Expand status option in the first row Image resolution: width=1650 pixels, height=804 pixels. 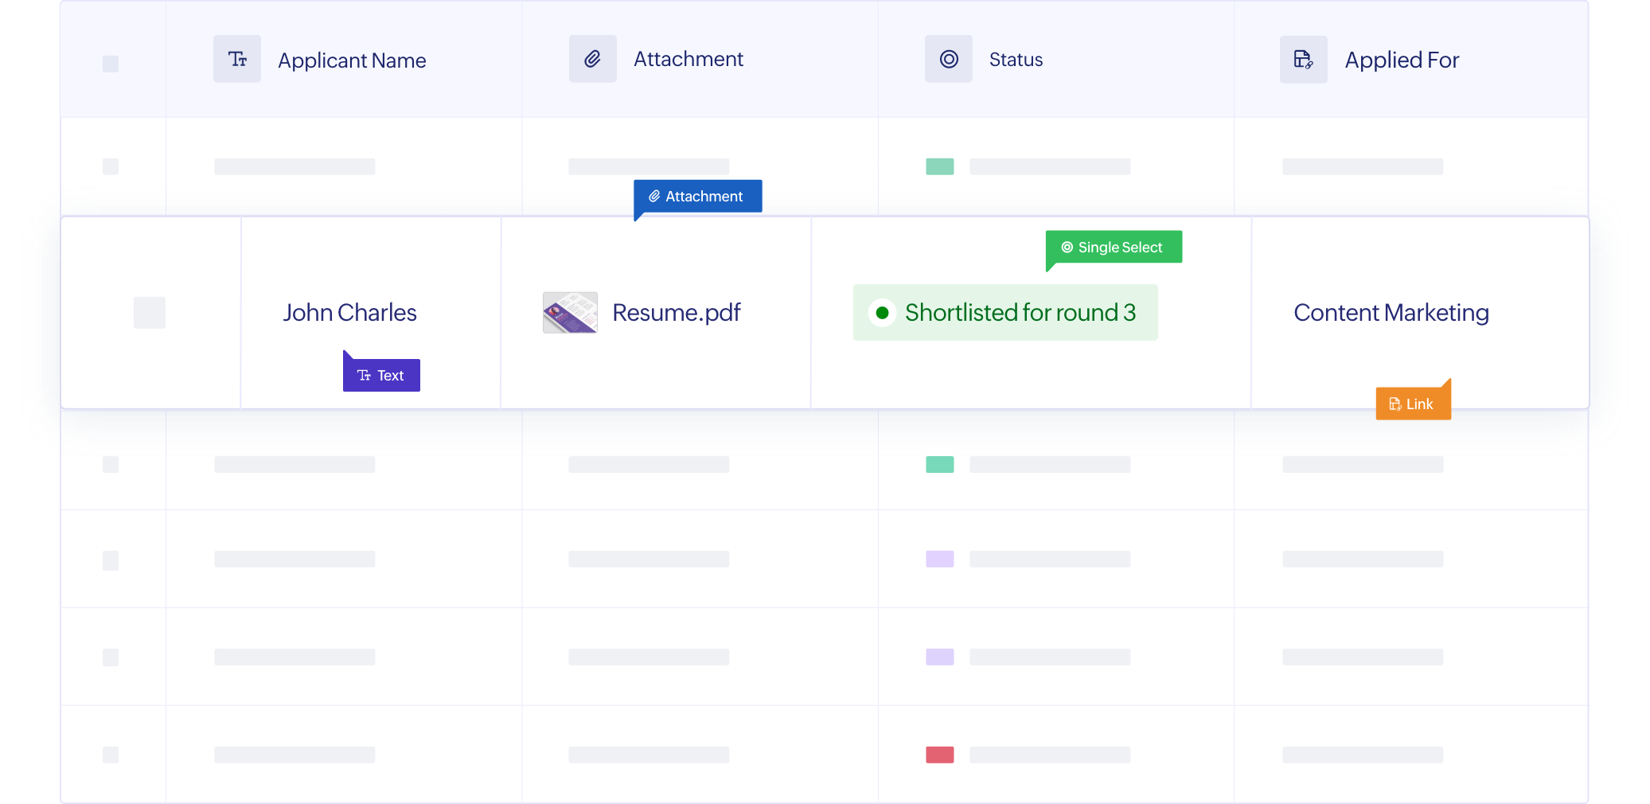tap(1049, 166)
